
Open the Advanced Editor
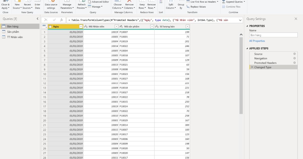[x=98, y=2]
